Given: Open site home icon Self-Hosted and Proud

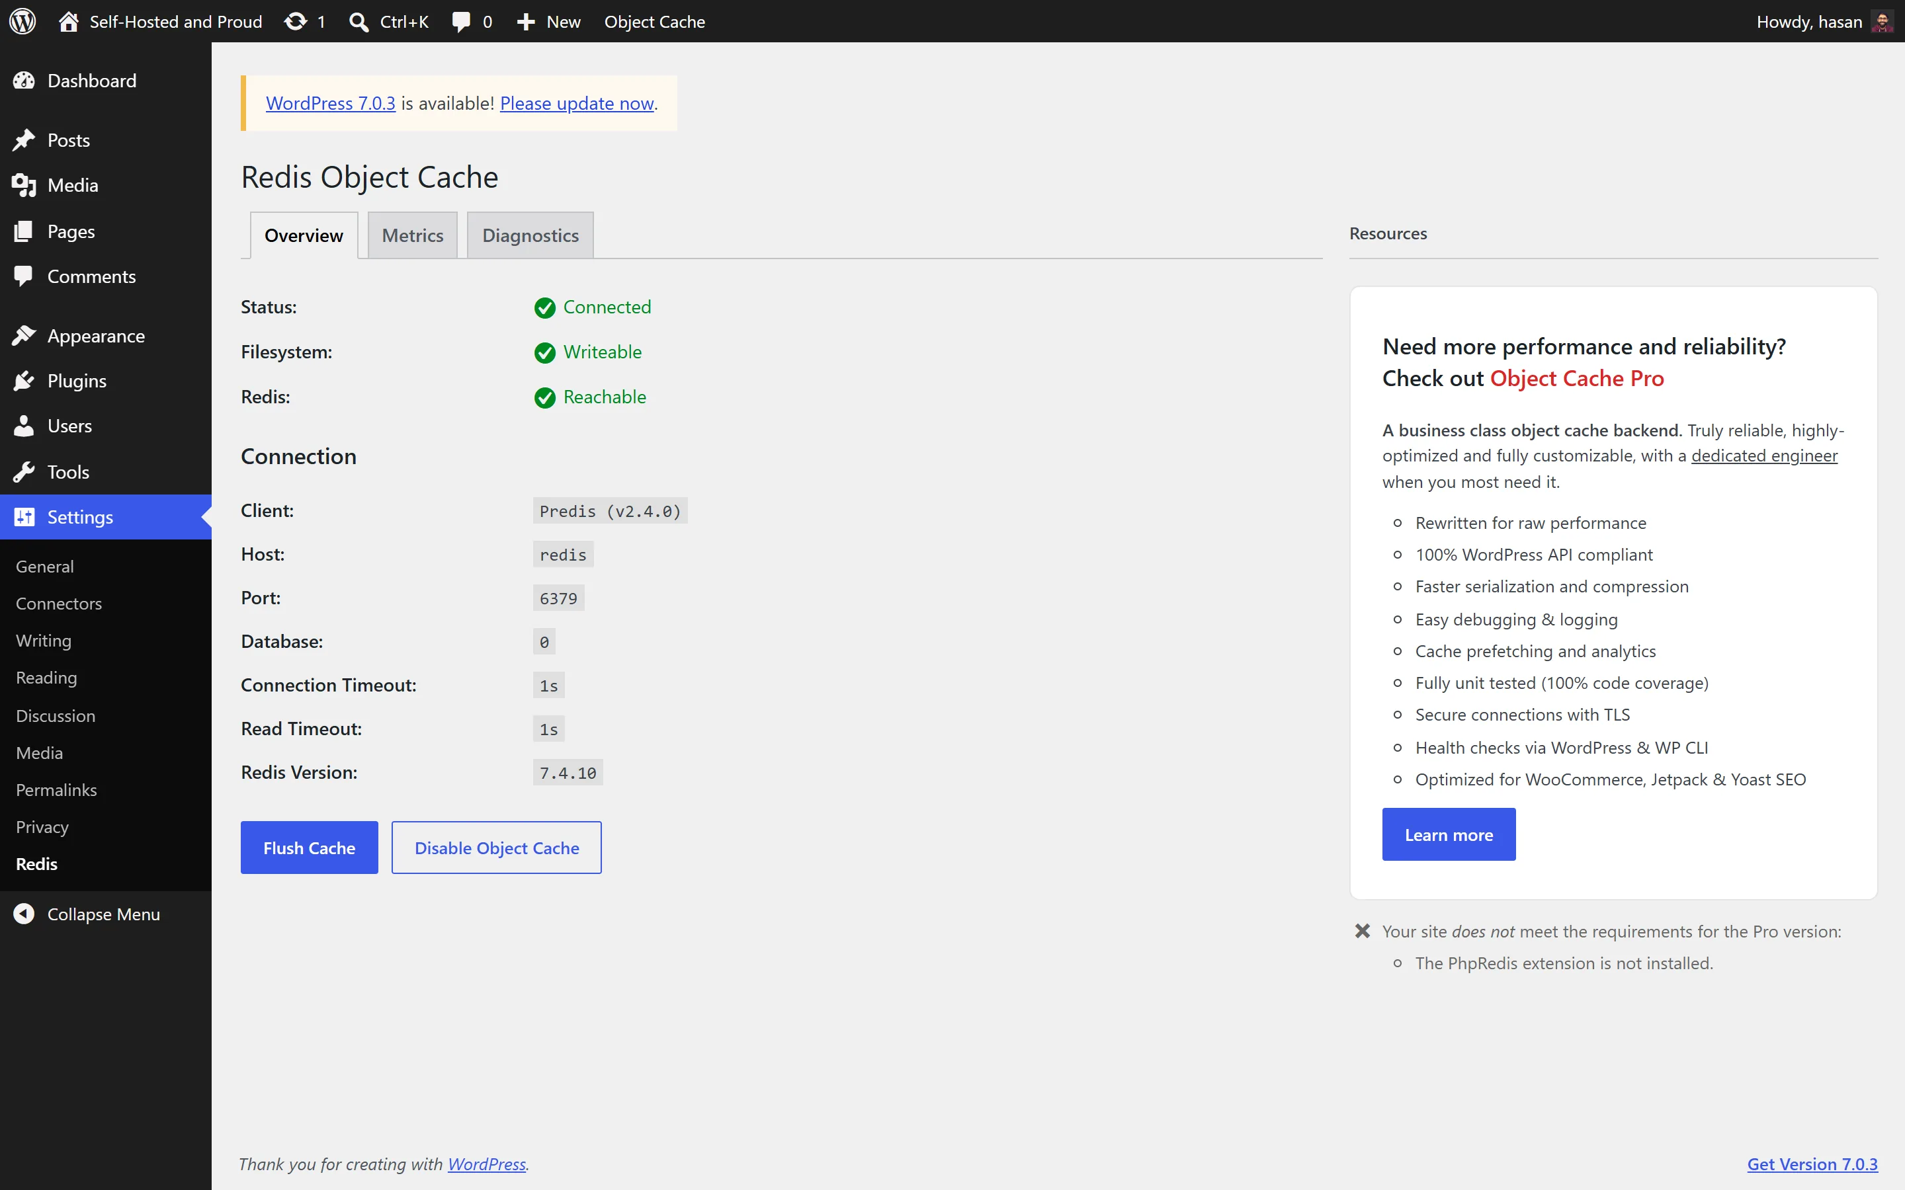Looking at the screenshot, I should (69, 21).
